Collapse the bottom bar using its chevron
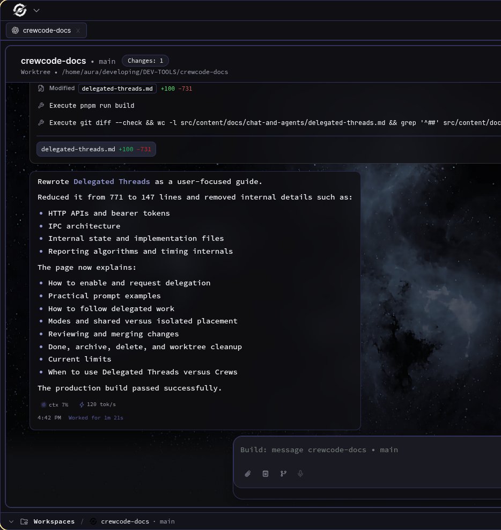 click(11, 521)
